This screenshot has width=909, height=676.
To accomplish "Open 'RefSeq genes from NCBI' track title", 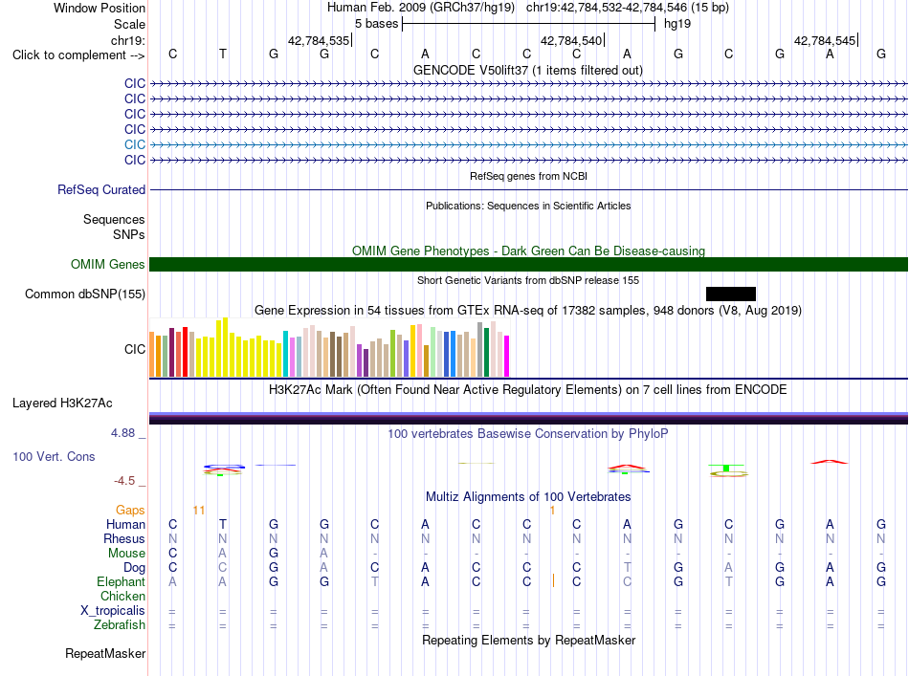I will (x=528, y=176).
